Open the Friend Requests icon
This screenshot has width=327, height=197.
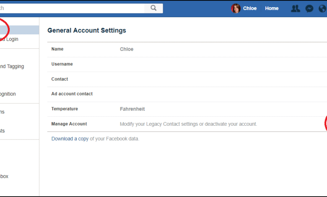[x=295, y=8]
